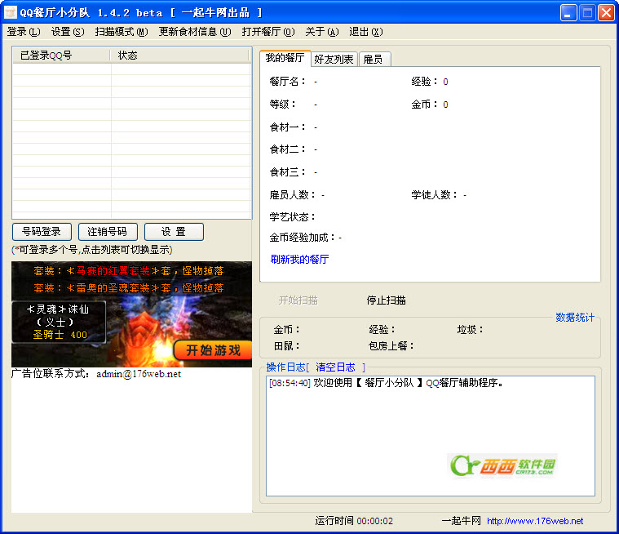Close the QQ餐厅小分队 window
Image resolution: width=619 pixels, height=534 pixels.
606,13
